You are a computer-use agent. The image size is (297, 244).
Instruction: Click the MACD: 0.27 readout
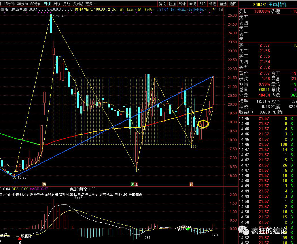[x=39, y=189]
